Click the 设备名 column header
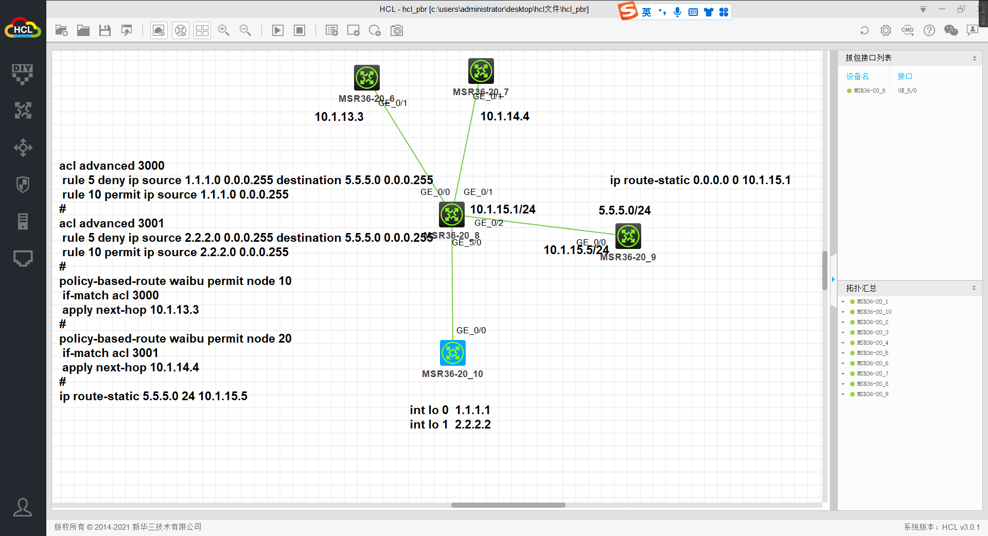Image resolution: width=988 pixels, height=536 pixels. point(858,76)
